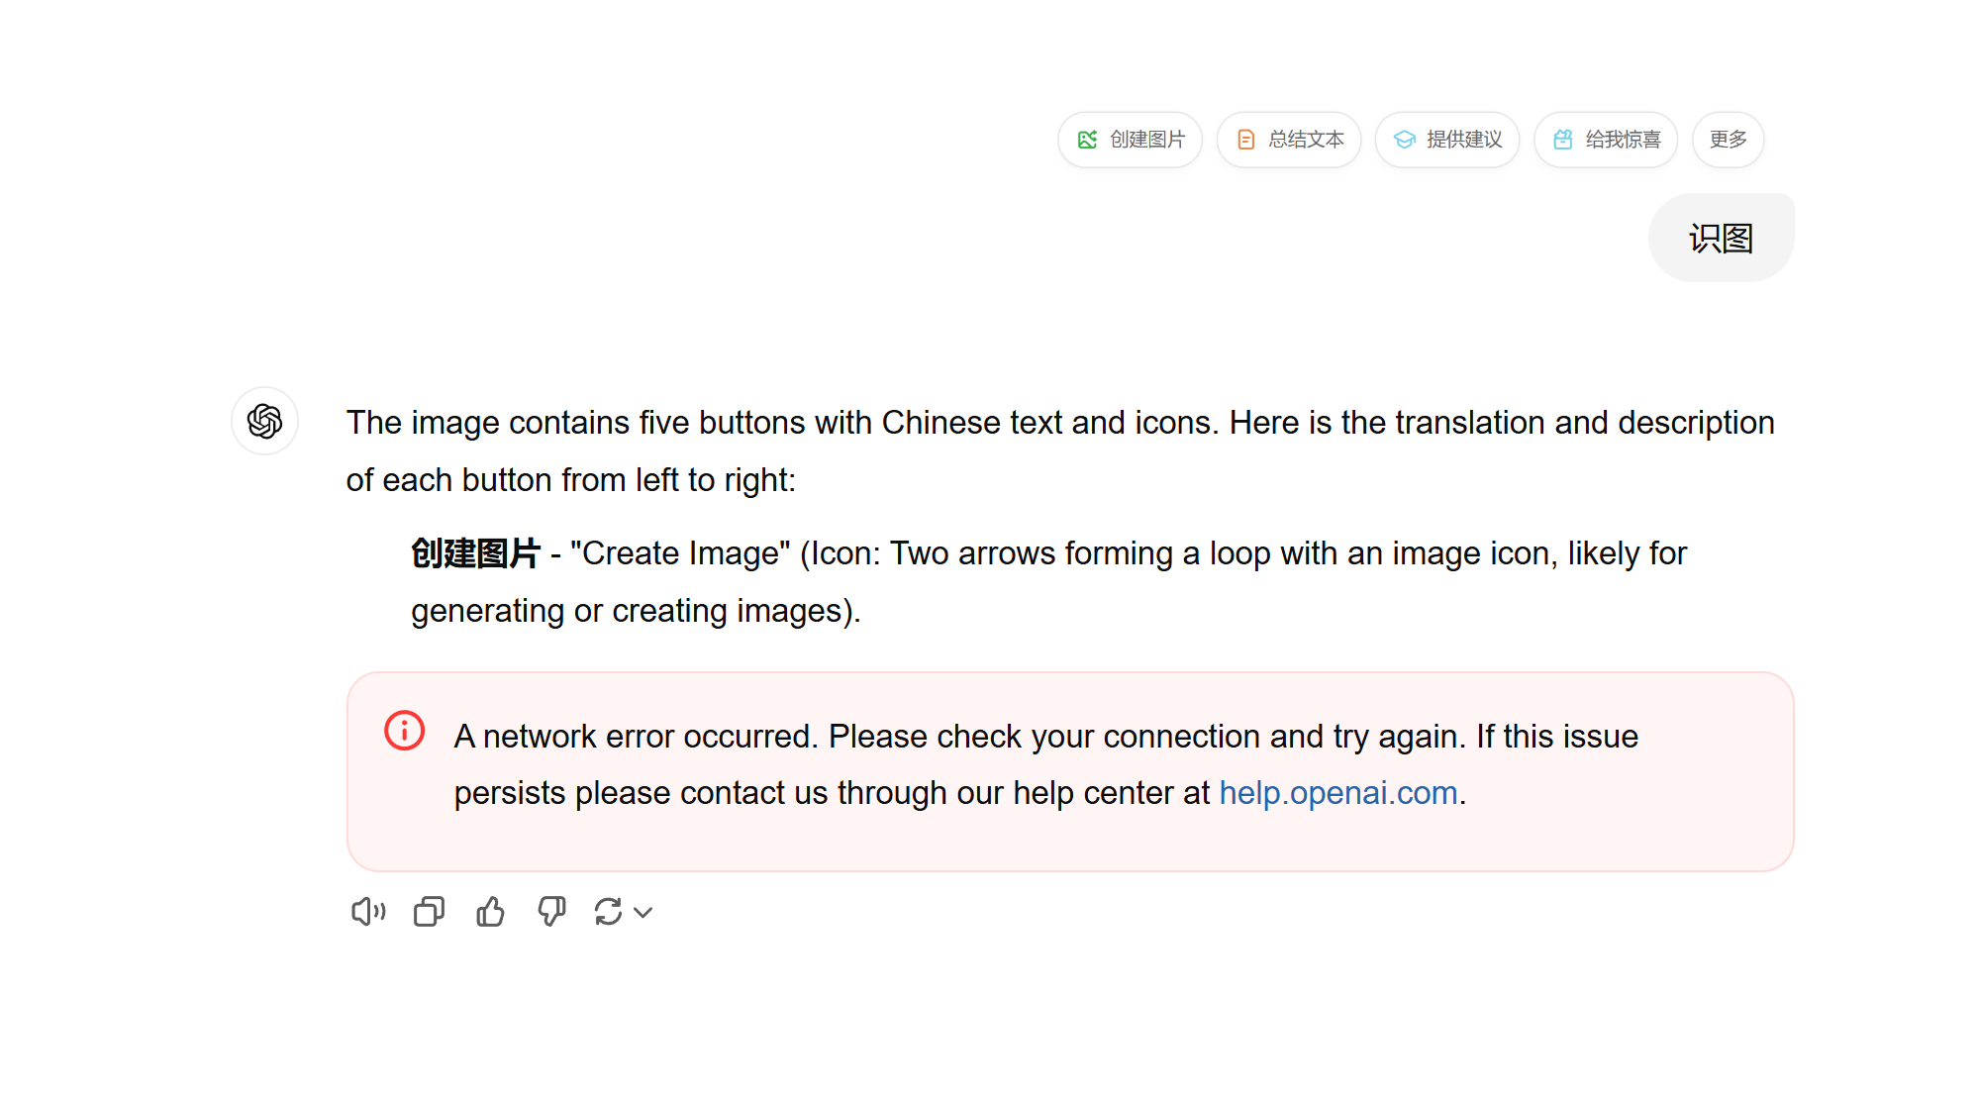
Task: Expand the chevron next to regenerate icon
Action: [643, 912]
